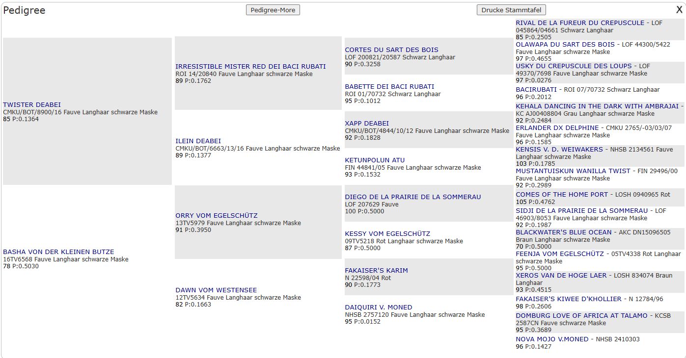
Task: Click NOVA MOJO V.MONED link
Action: pos(553,339)
